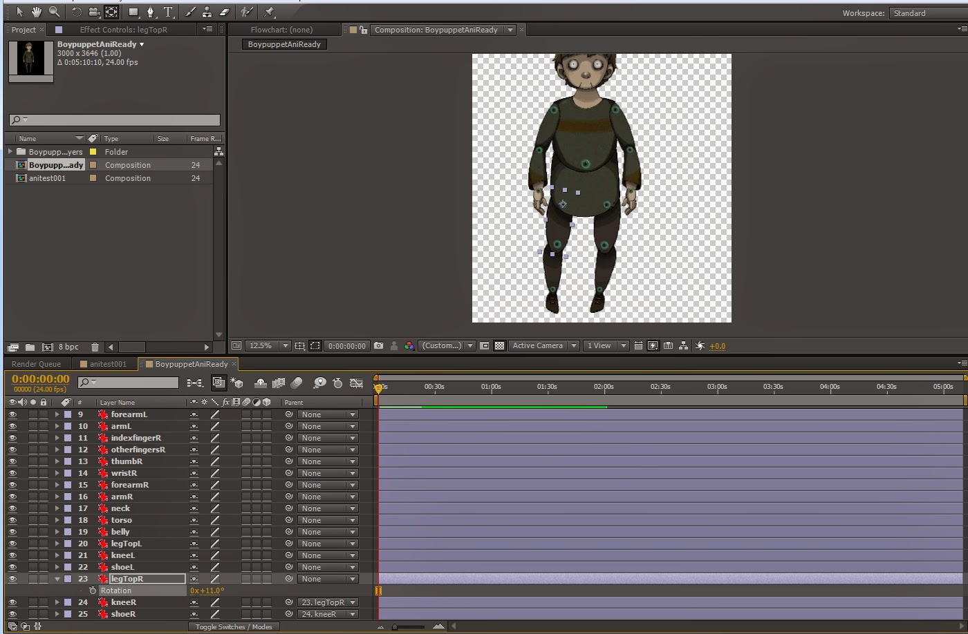Toggle the transparency grid button
Screen dimensions: 968x634
(499, 345)
